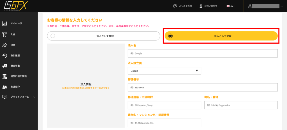287x130 pixels.
Task: Click the additional account bank icon
Action: click(x=4, y=76)
